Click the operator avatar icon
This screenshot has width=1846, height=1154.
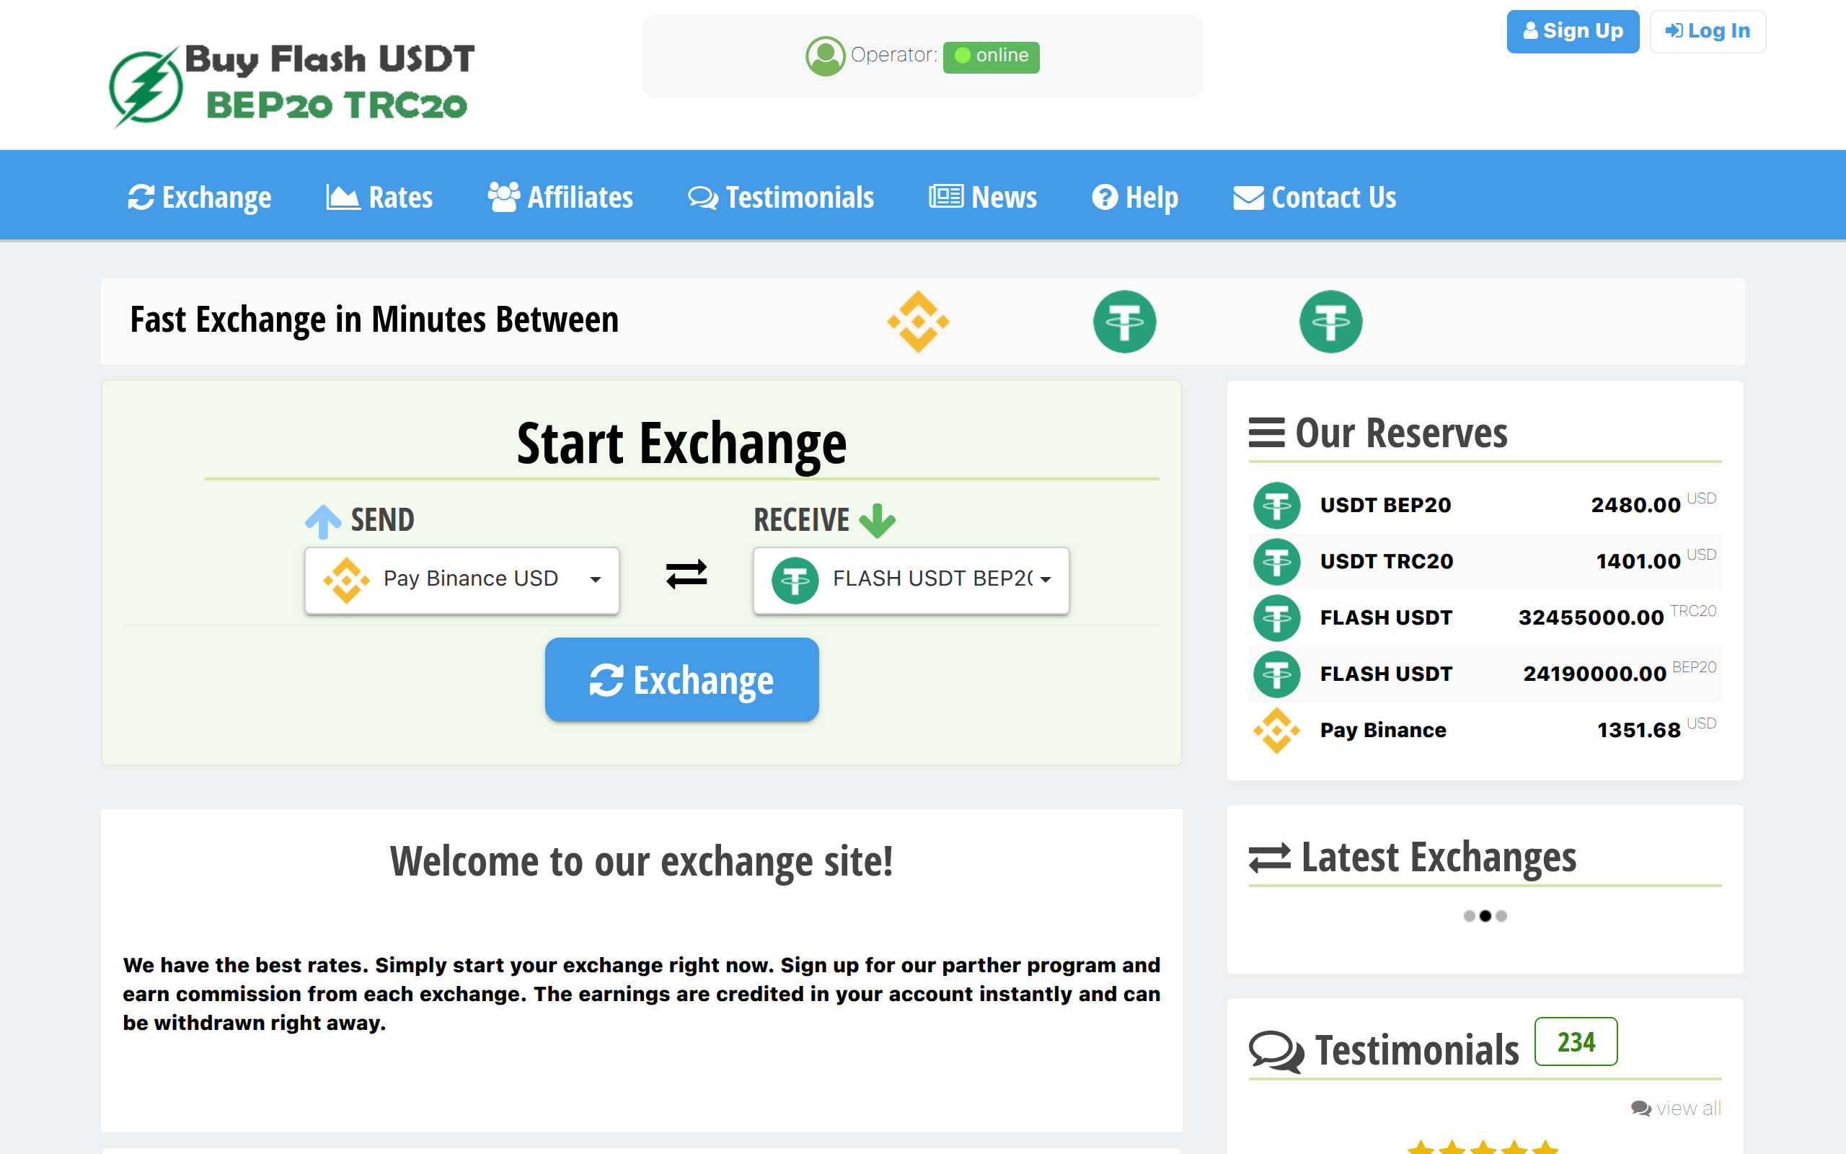tap(825, 56)
